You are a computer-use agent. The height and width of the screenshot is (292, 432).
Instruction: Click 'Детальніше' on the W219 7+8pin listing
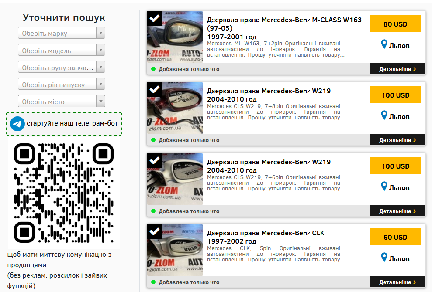point(397,140)
